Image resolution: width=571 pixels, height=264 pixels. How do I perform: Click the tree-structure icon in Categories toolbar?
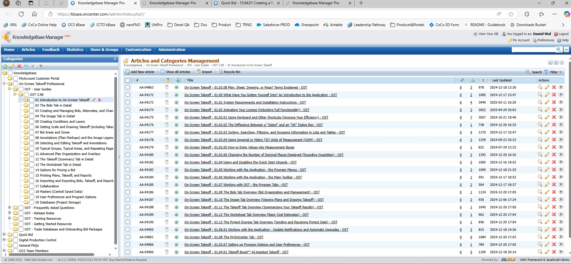[26, 66]
